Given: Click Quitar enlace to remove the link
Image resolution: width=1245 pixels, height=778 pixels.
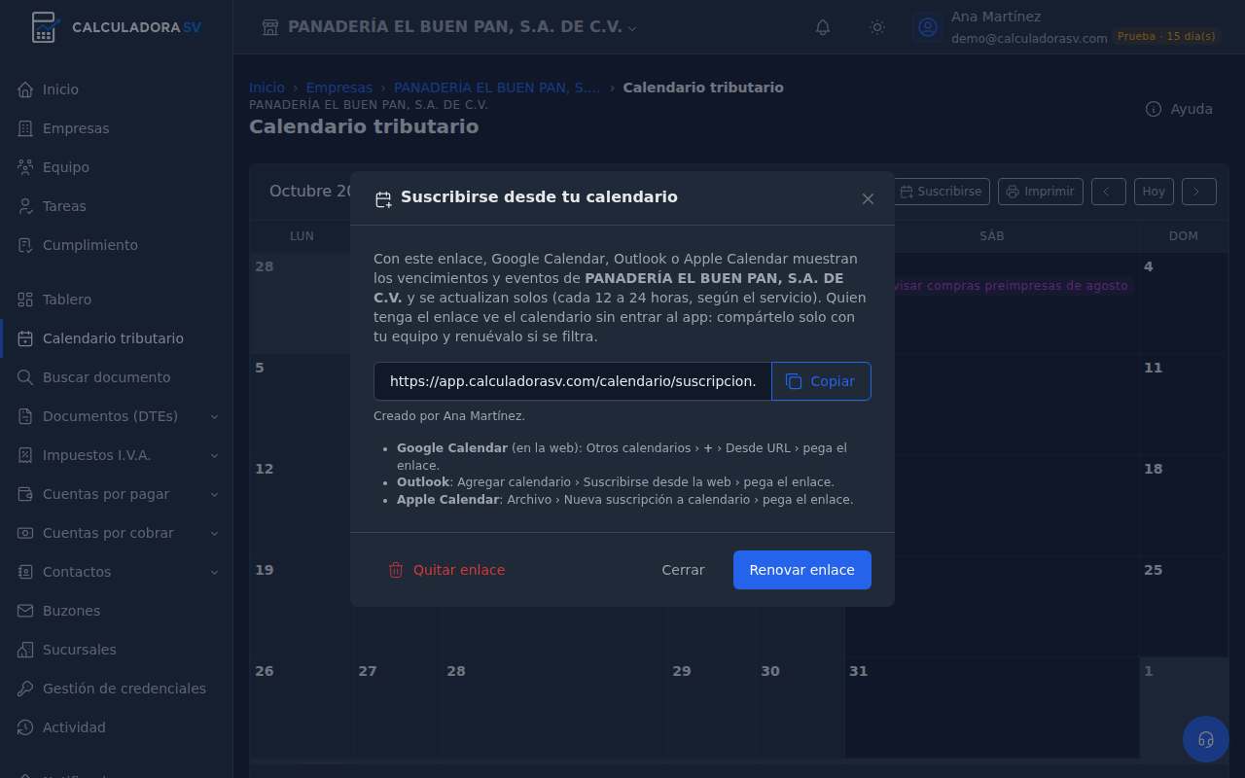Looking at the screenshot, I should pos(446,570).
